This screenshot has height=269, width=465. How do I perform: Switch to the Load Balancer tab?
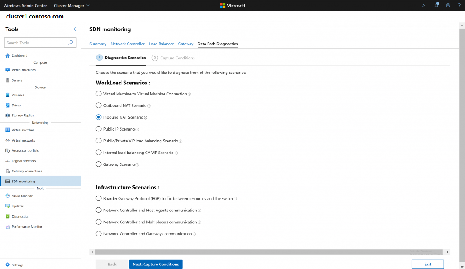point(161,44)
